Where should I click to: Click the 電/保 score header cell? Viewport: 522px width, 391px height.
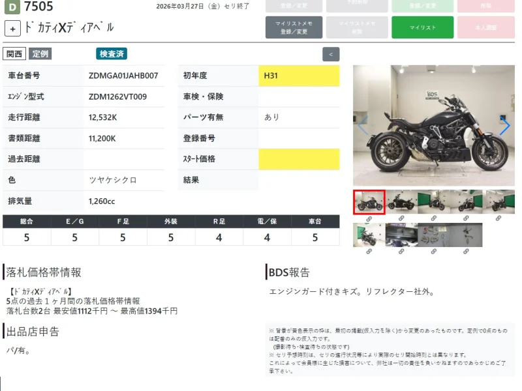267,222
